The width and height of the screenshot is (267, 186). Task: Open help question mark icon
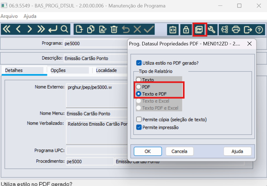pos(259,30)
